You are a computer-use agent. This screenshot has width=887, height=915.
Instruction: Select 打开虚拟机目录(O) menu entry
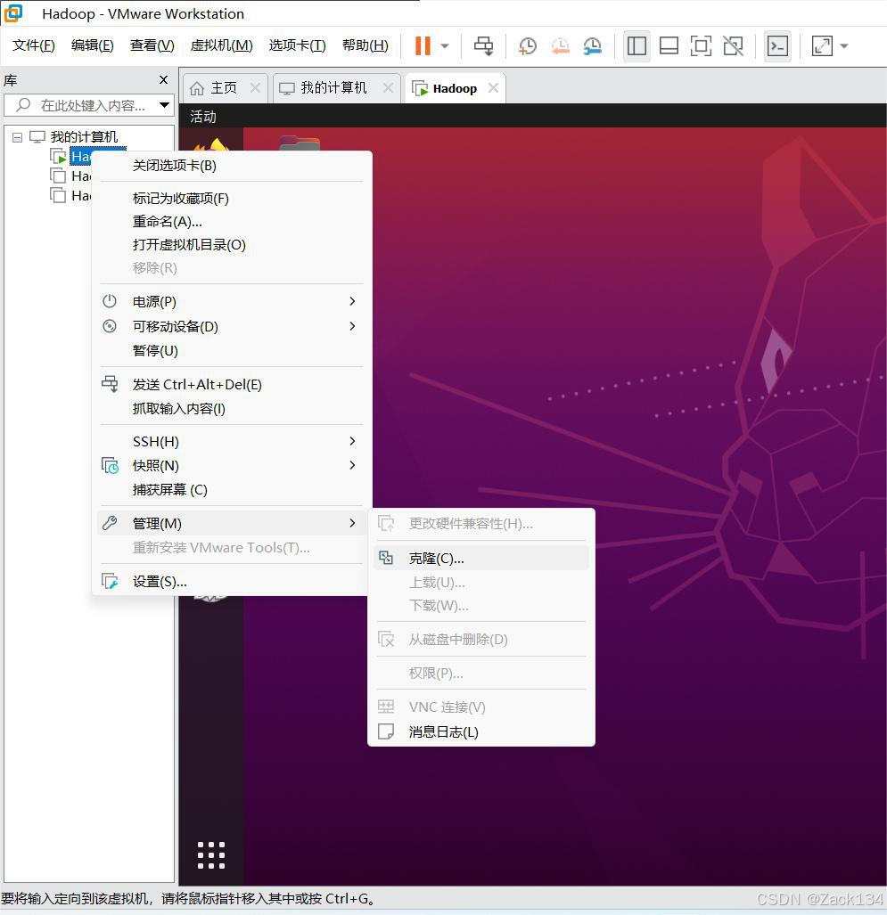pos(232,244)
